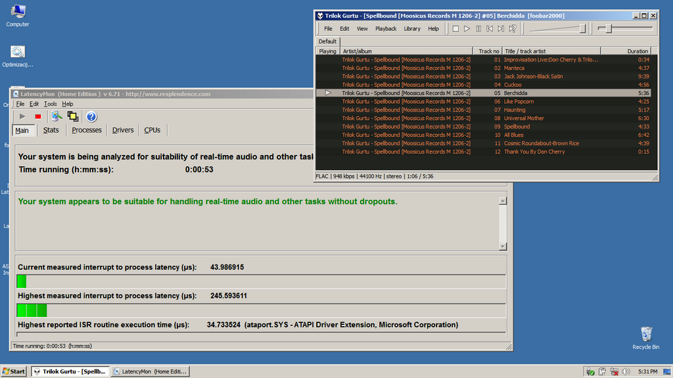Screen dimensions: 673x378
Task: Select track 02 Manteca
Action: coord(483,68)
